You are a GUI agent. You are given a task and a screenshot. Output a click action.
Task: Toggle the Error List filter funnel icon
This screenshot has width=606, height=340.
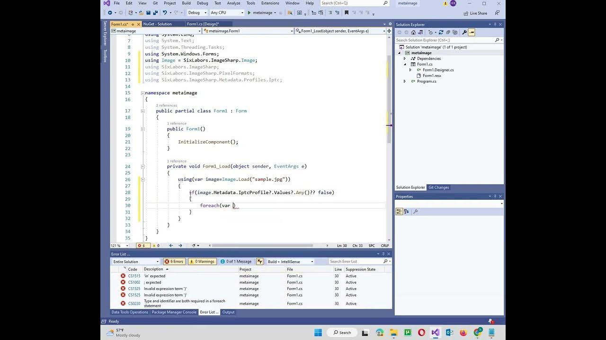pos(259,262)
